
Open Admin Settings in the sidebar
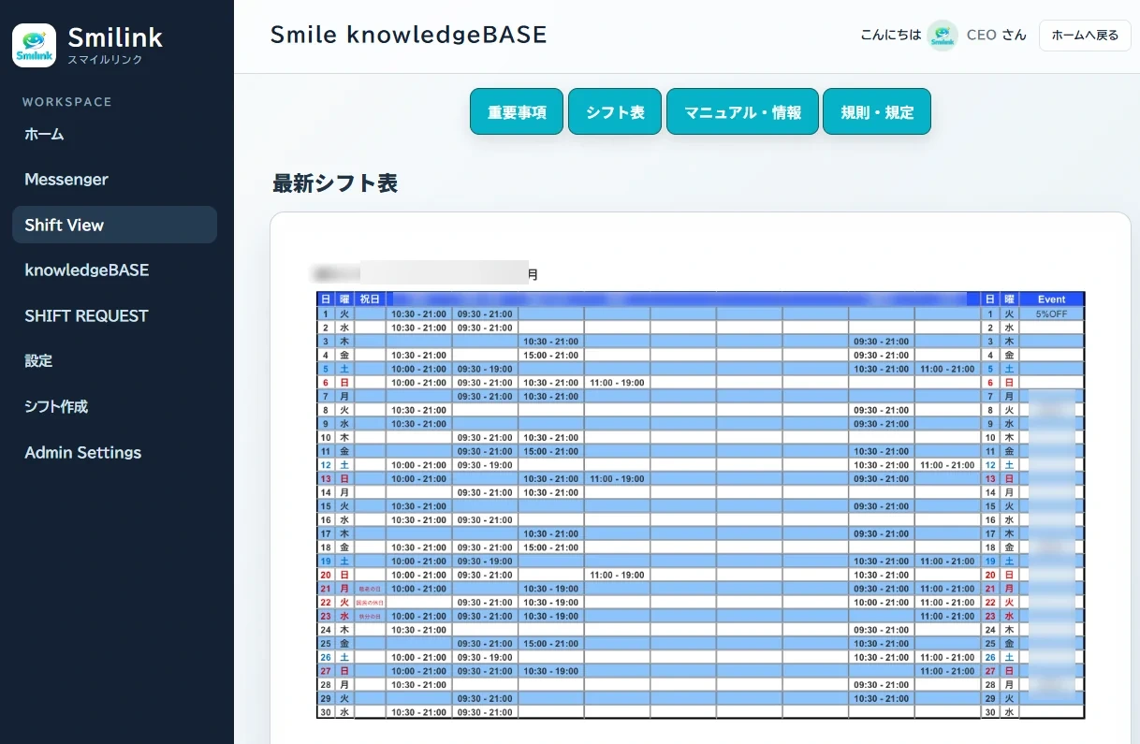click(114, 452)
